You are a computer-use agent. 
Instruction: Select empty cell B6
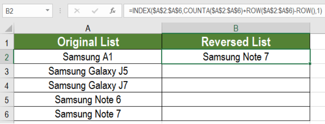point(236,114)
